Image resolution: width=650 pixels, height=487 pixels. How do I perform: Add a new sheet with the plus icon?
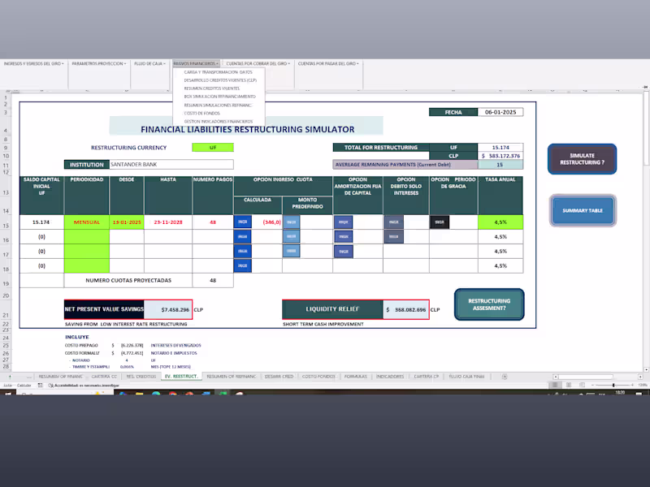pos(505,377)
